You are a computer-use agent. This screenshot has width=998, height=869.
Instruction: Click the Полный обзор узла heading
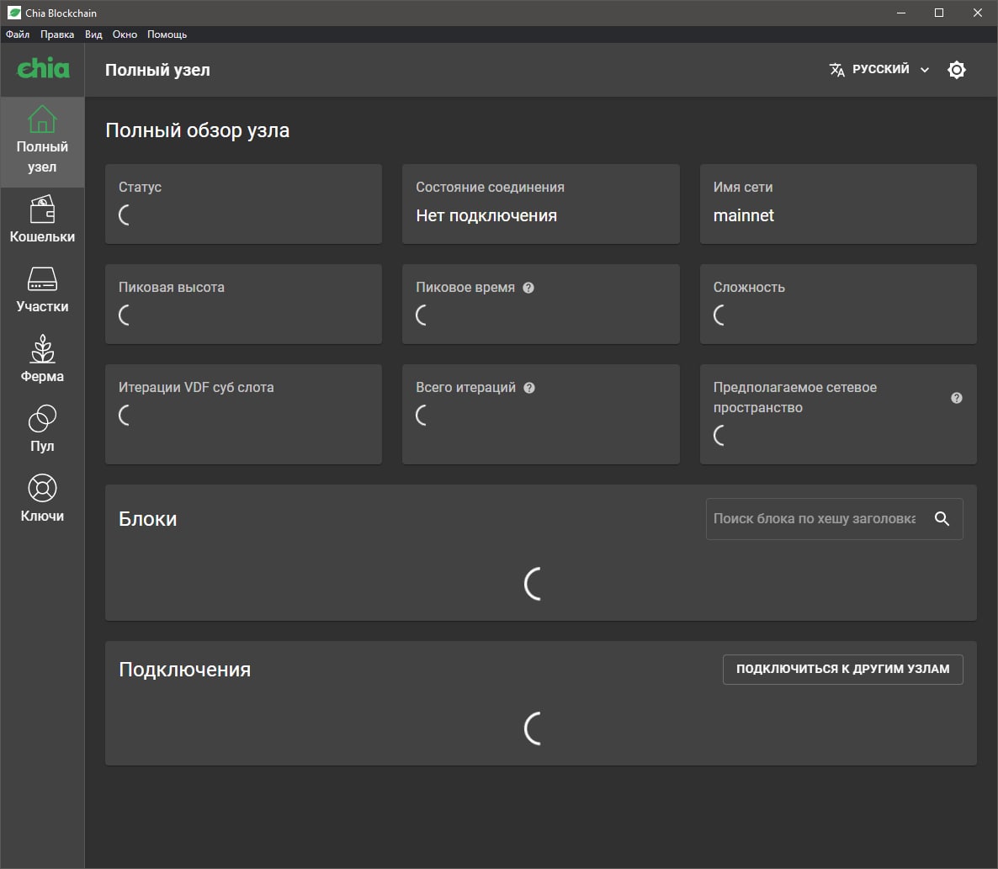pyautogui.click(x=197, y=130)
